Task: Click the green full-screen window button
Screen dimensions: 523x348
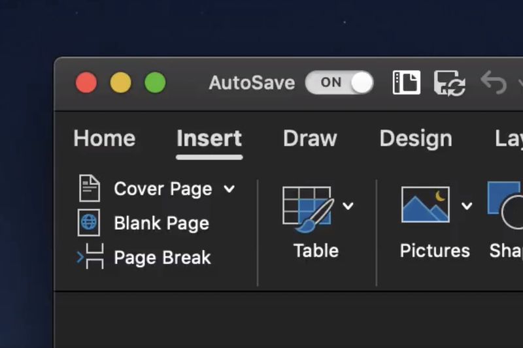Action: pyautogui.click(x=155, y=83)
